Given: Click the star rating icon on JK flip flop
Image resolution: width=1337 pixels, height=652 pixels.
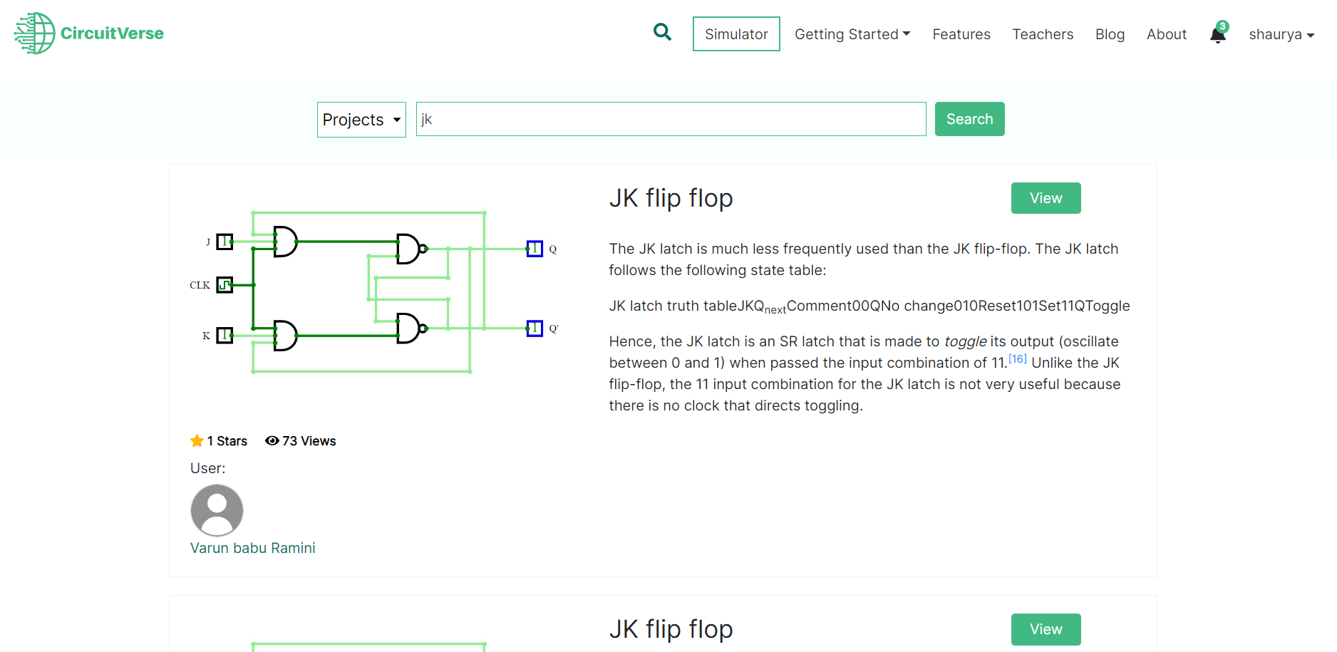Looking at the screenshot, I should [x=196, y=440].
